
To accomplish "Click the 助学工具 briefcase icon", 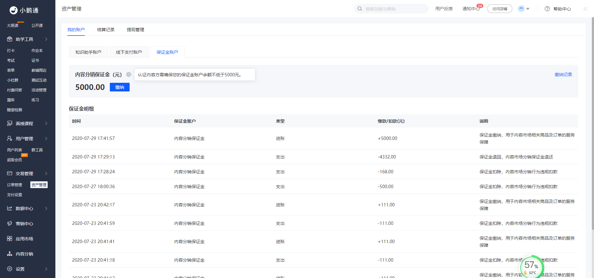I will coord(10,39).
